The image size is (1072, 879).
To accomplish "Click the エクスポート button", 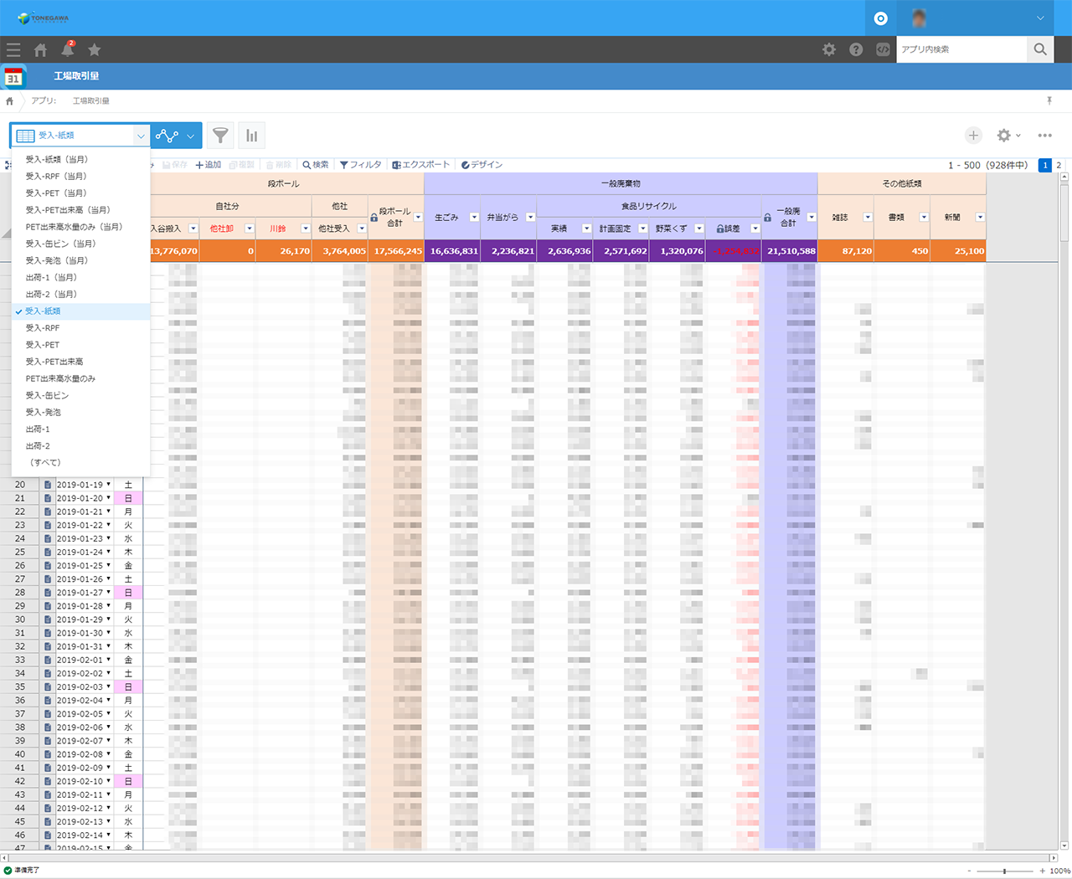I will (x=420, y=165).
